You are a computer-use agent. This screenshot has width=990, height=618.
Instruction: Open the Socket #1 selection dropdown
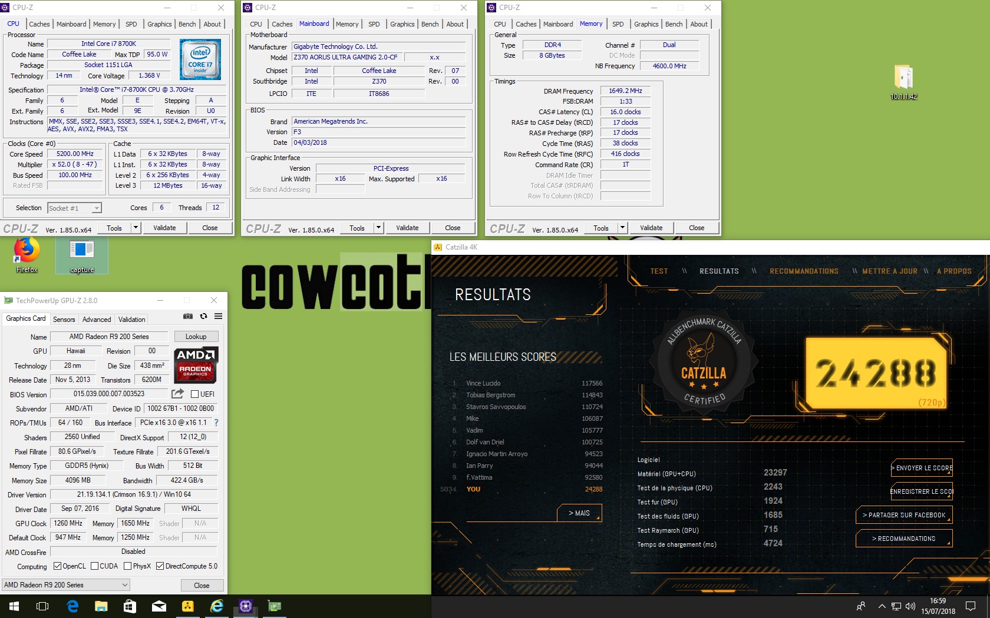coord(74,208)
